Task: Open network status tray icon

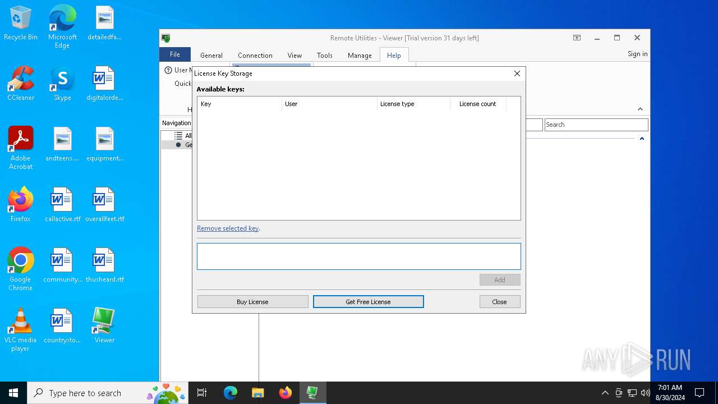Action: pos(632,393)
